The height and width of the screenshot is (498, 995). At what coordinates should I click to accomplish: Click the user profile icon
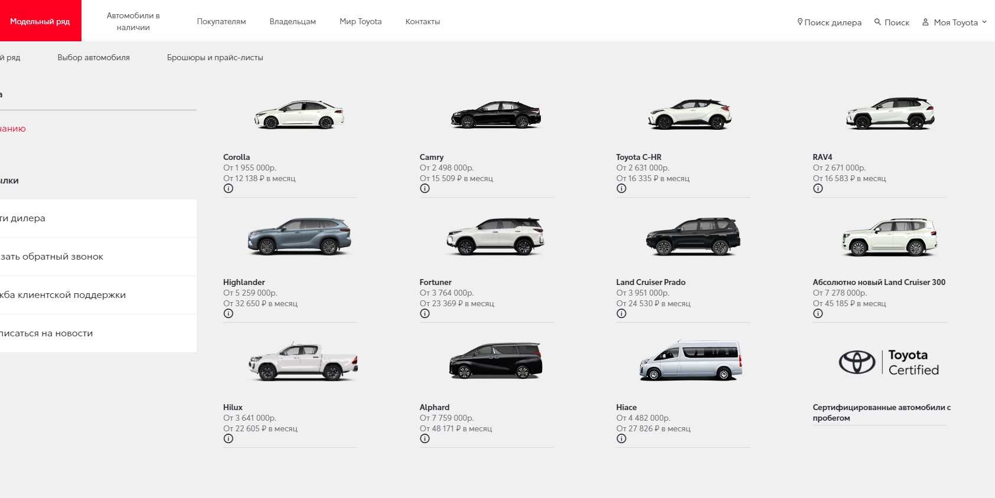[925, 22]
